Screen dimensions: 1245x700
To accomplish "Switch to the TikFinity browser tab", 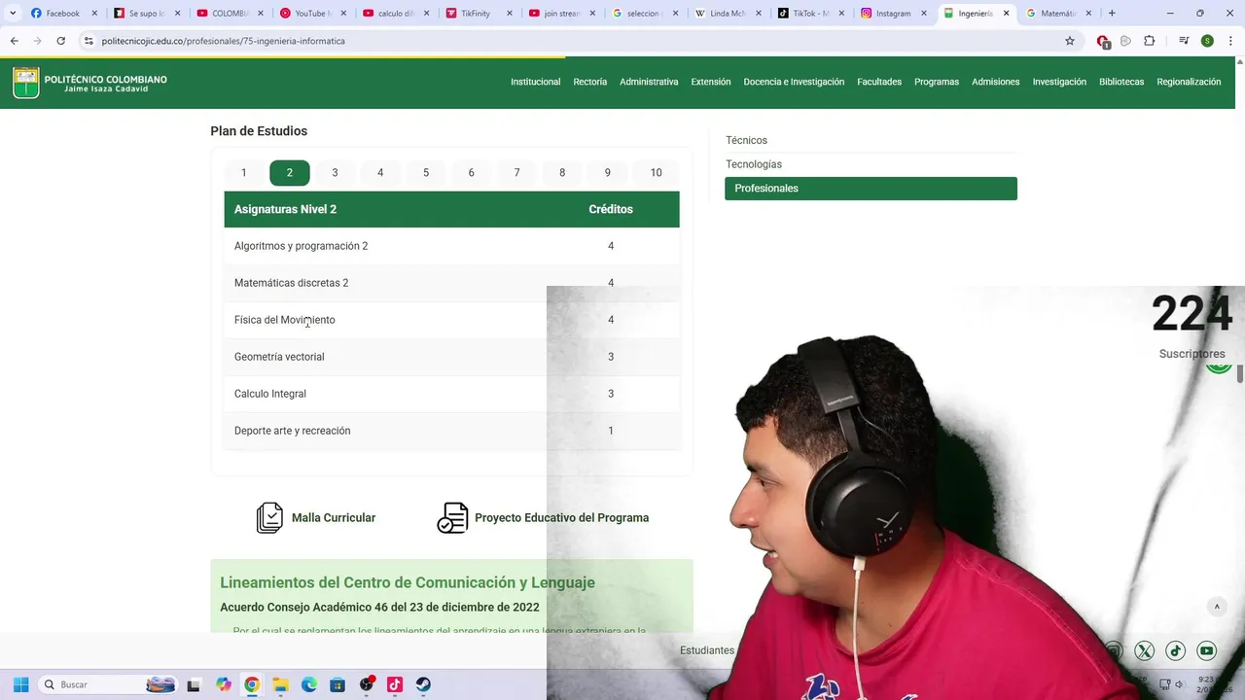I will [x=476, y=14].
